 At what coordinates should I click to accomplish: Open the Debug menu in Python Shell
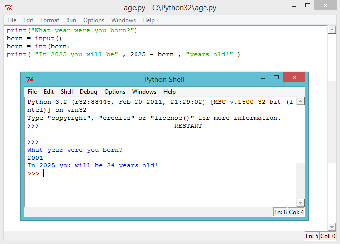tap(89, 92)
